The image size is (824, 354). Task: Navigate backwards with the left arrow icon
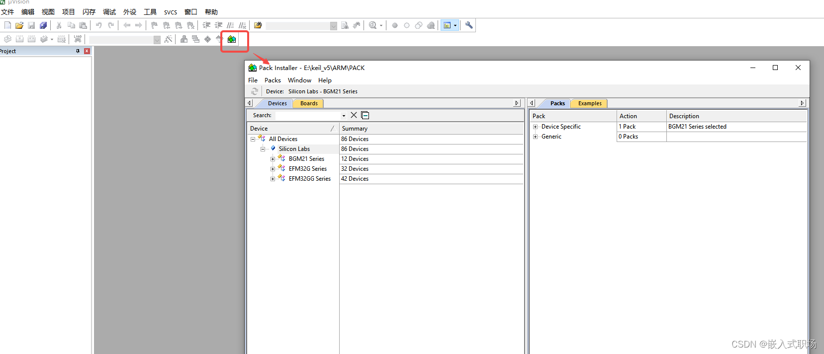click(127, 25)
